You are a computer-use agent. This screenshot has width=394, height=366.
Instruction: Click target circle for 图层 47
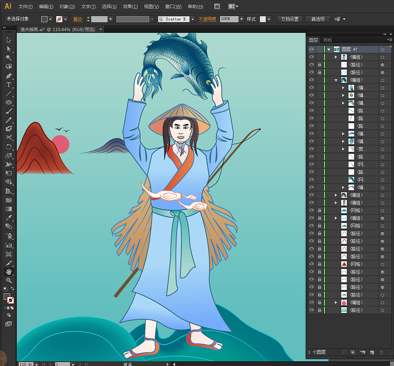383,50
